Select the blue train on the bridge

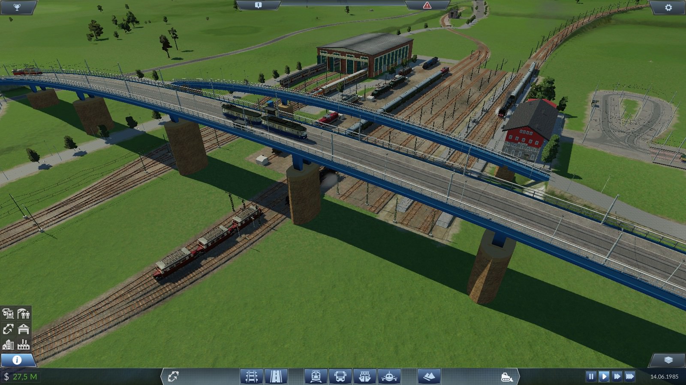pyautogui.click(x=264, y=121)
